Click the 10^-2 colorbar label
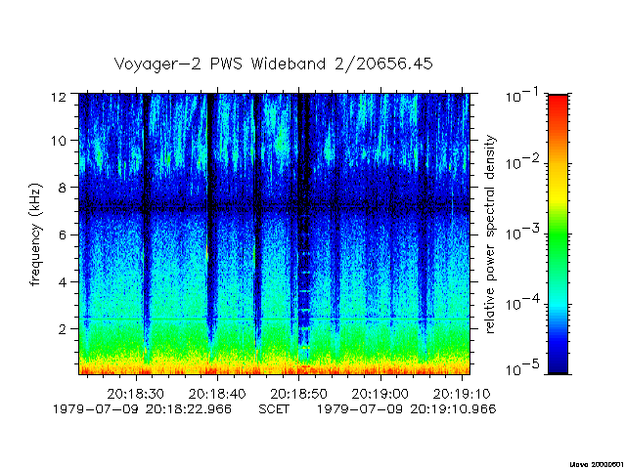The height and width of the screenshot is (469, 626). click(x=523, y=162)
